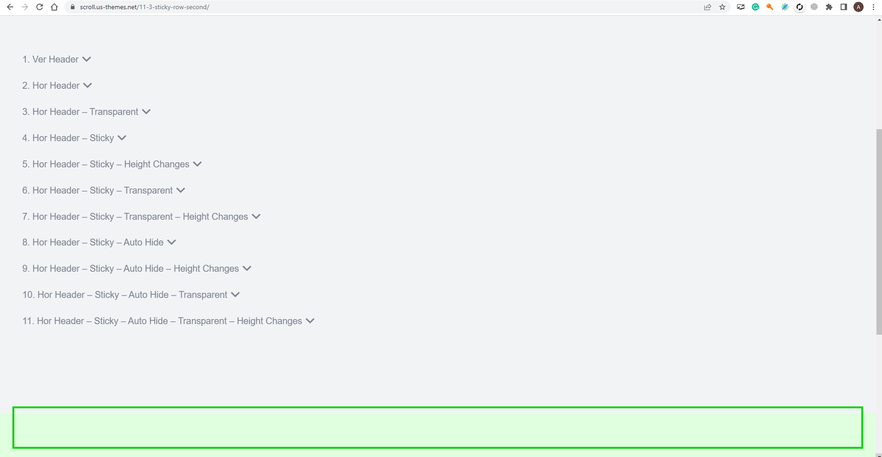Open the orange key extension
The image size is (882, 457).
pos(770,7)
